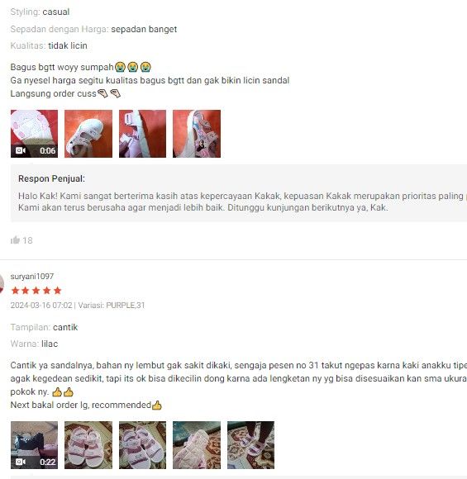The image size is (467, 479).
Task: Click suryani1097's profile avatar
Action: [1, 283]
